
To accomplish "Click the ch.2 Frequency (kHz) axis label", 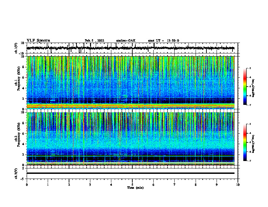I will [18, 135].
